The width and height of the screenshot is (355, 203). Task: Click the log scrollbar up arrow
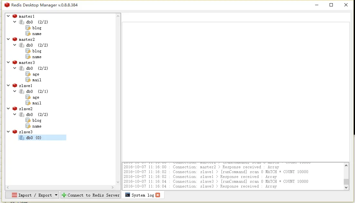346,165
